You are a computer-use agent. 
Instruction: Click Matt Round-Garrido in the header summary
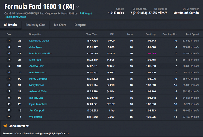pos(187,13)
